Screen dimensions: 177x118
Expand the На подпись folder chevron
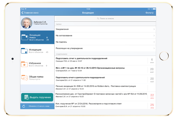[154, 42]
